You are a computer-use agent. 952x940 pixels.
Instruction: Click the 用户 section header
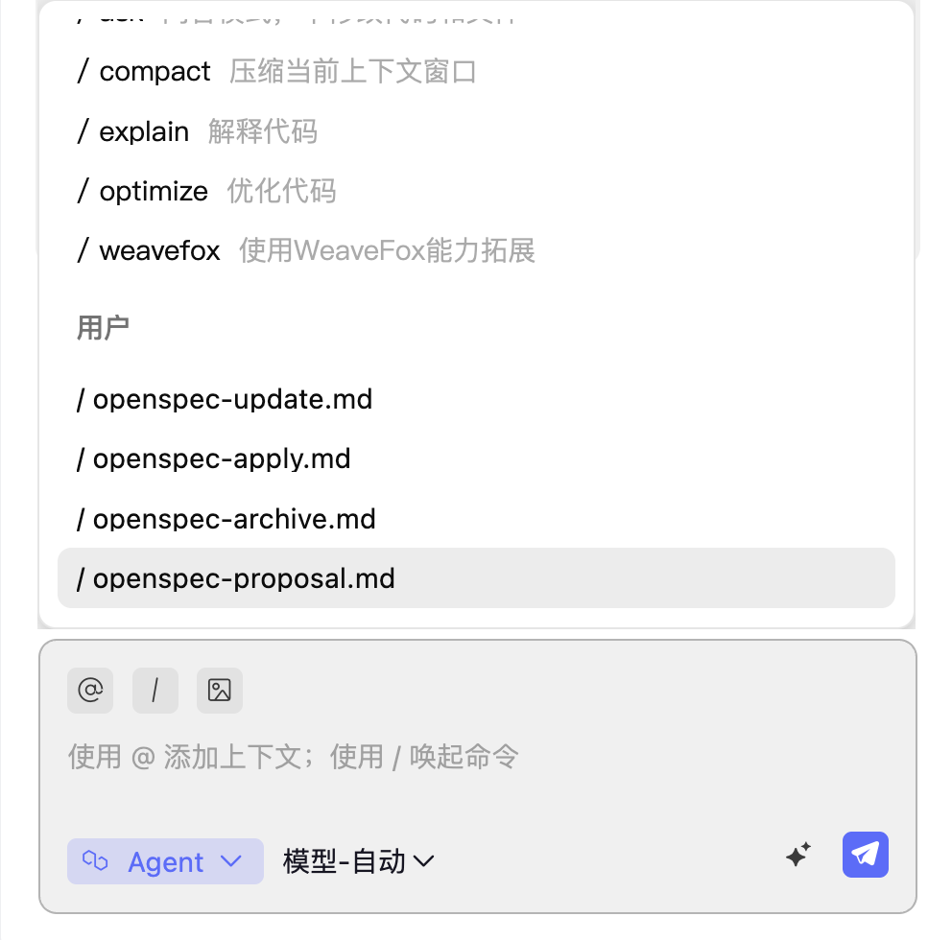coord(102,327)
